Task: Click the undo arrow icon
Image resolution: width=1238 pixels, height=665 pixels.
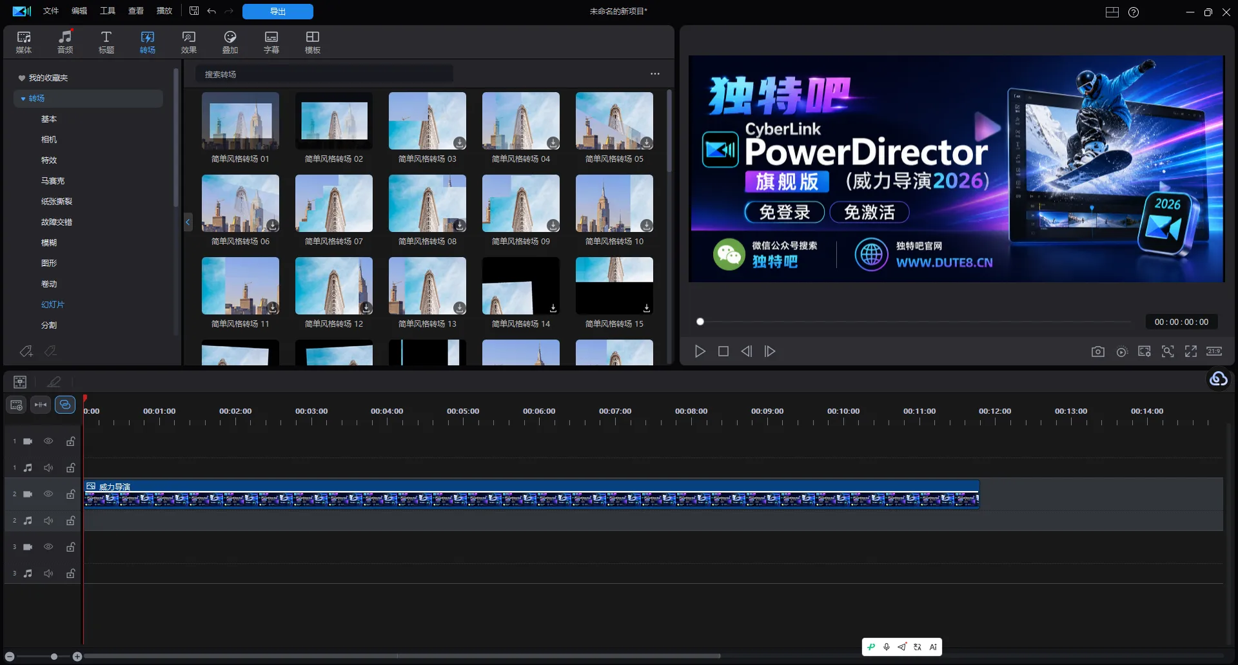Action: [x=211, y=11]
